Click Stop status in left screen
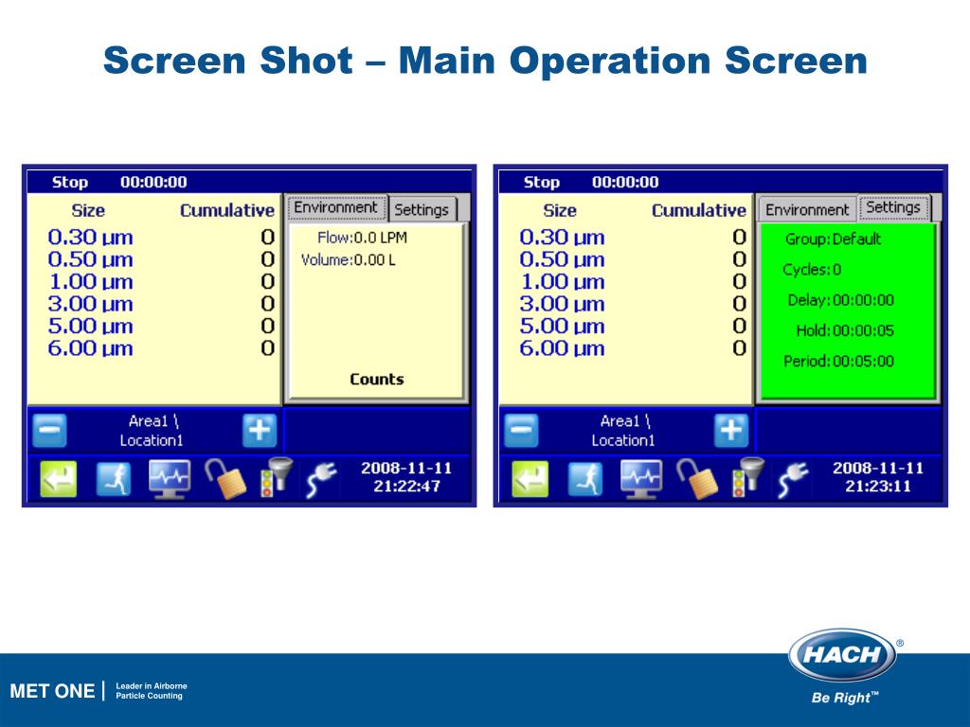The height and width of the screenshot is (727, 970). click(70, 183)
